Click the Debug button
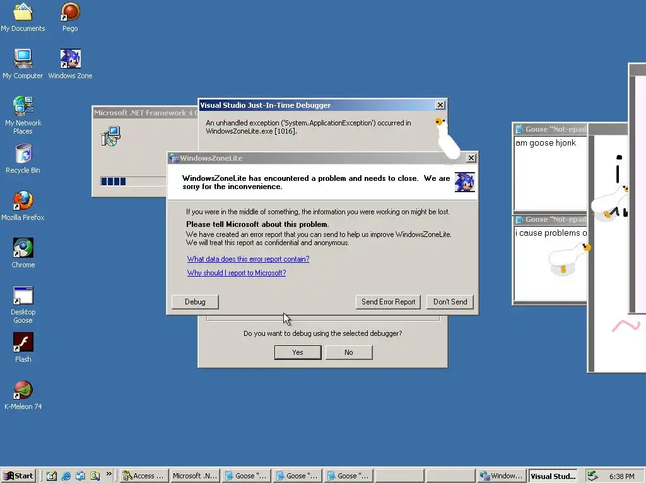This screenshot has height=484, width=646. click(195, 302)
